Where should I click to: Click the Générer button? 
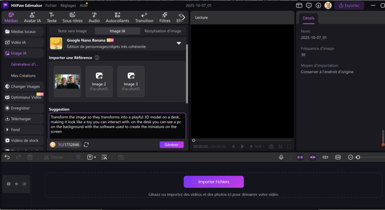172,145
